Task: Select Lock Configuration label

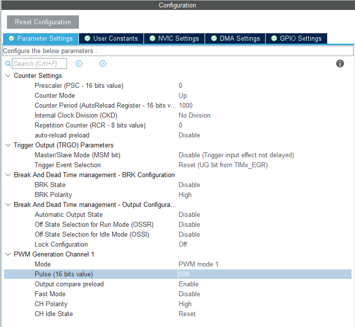Action: 61,245
